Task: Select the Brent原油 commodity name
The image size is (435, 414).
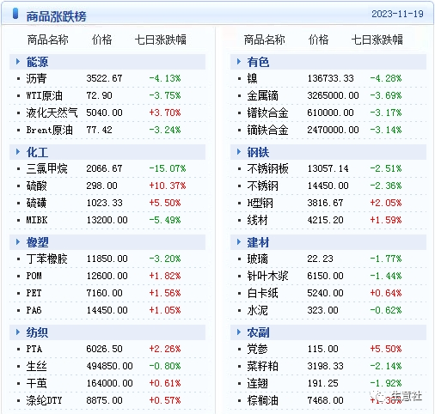Action: [x=49, y=130]
